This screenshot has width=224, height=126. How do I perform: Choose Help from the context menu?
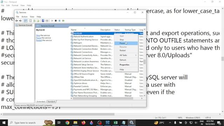coord(126,69)
